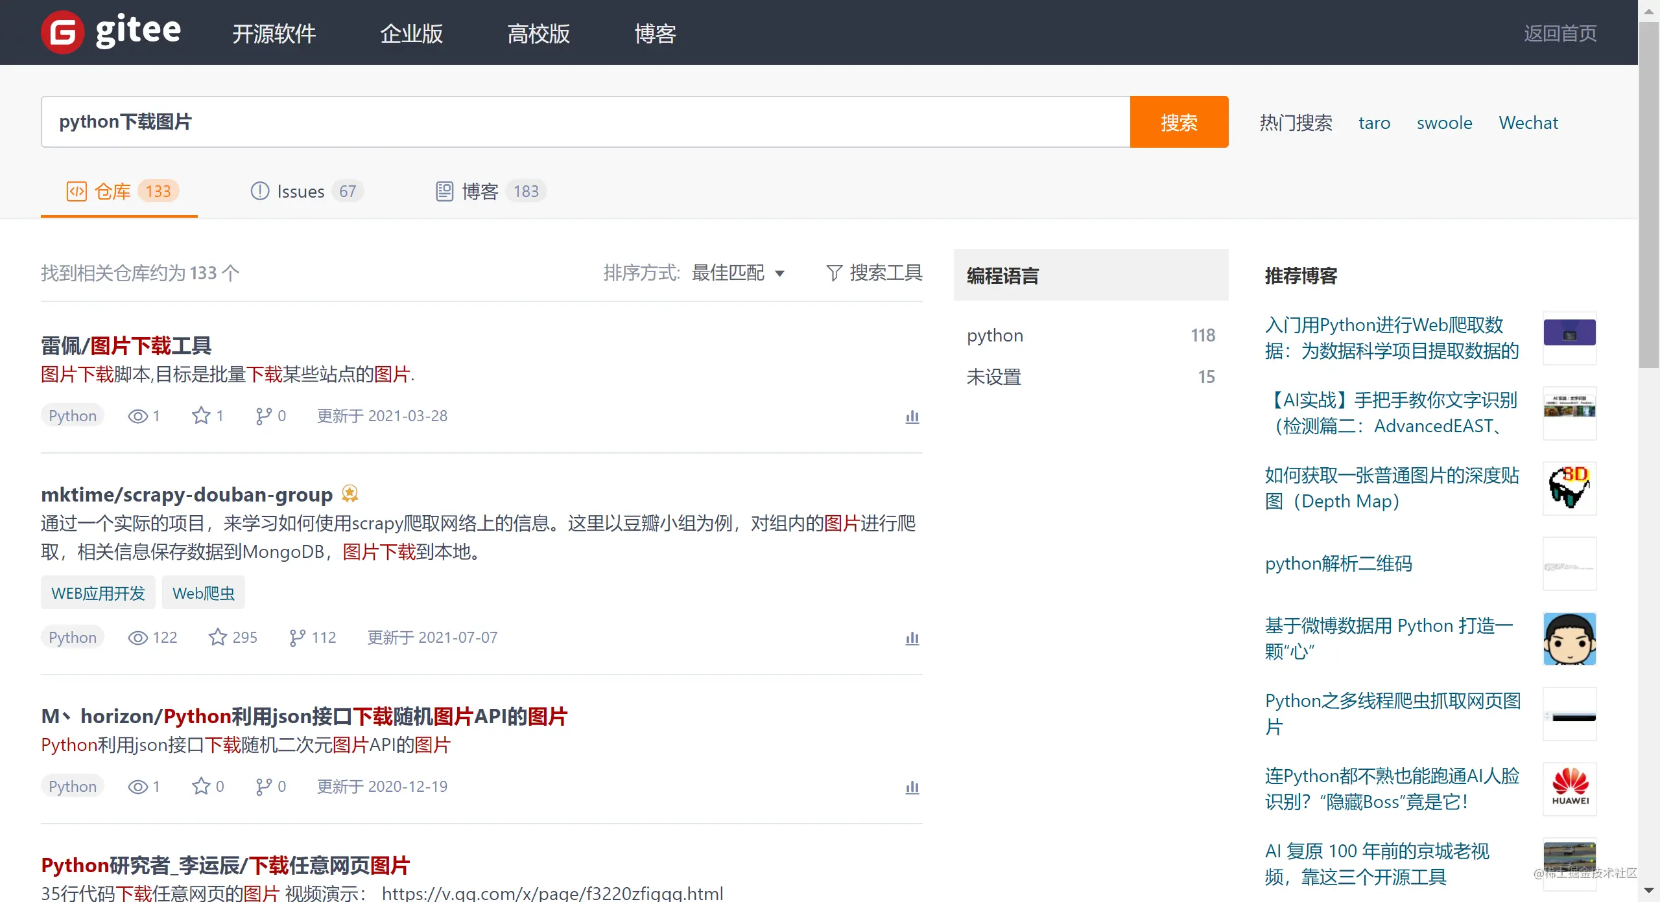The width and height of the screenshot is (1660, 902).
Task: Click the filter funnel icon of 搜索工具
Action: click(835, 273)
